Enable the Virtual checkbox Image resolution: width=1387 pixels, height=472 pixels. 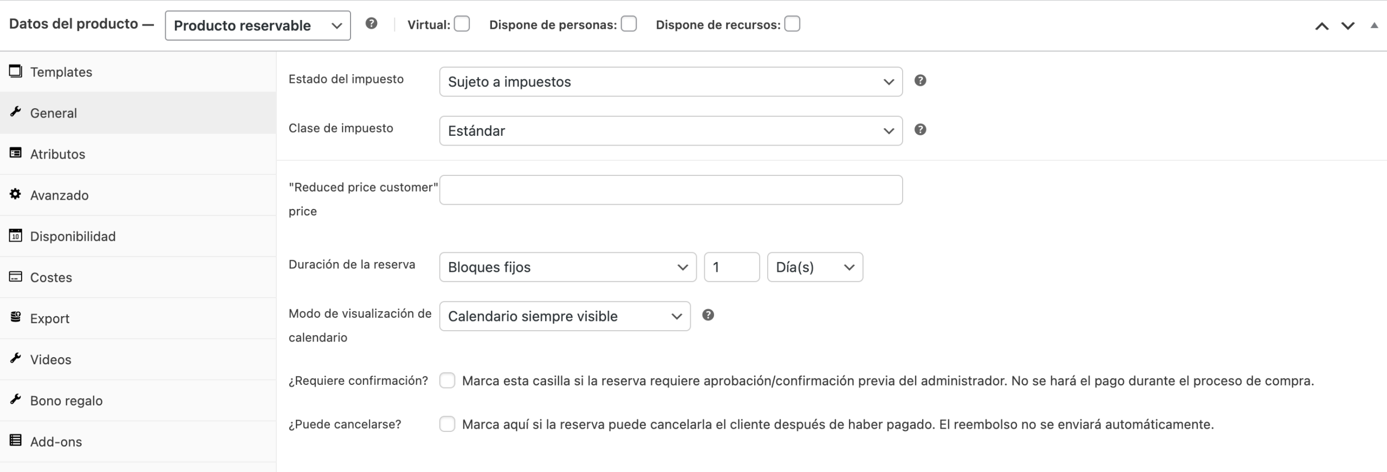coord(462,24)
